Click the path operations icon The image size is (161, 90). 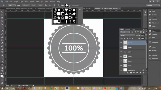tap(46, 5)
